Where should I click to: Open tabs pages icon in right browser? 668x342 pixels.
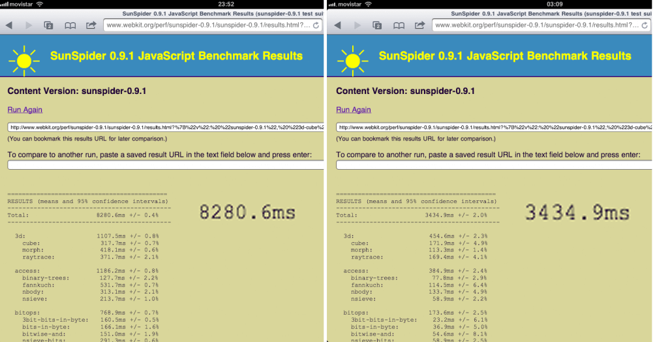tap(377, 25)
